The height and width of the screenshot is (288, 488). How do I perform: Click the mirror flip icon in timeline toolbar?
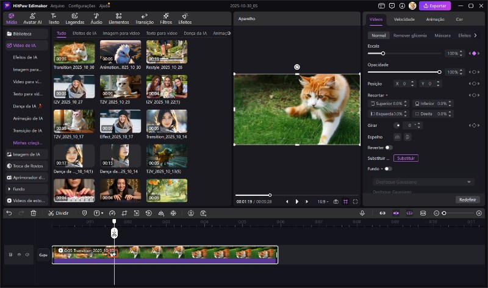point(161,213)
